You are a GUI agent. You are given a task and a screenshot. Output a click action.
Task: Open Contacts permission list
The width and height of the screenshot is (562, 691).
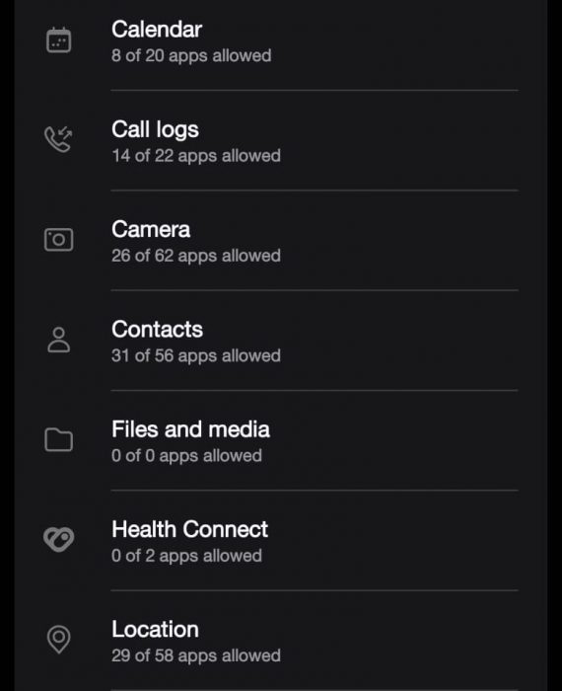point(281,341)
